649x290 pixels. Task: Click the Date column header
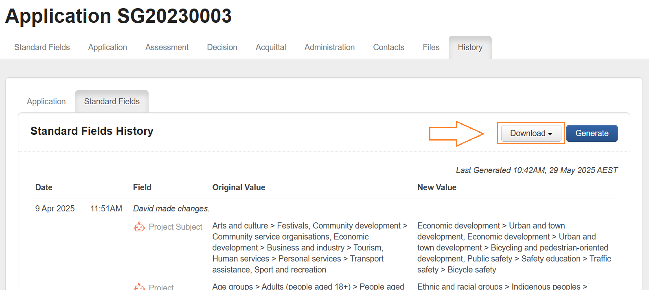click(44, 187)
